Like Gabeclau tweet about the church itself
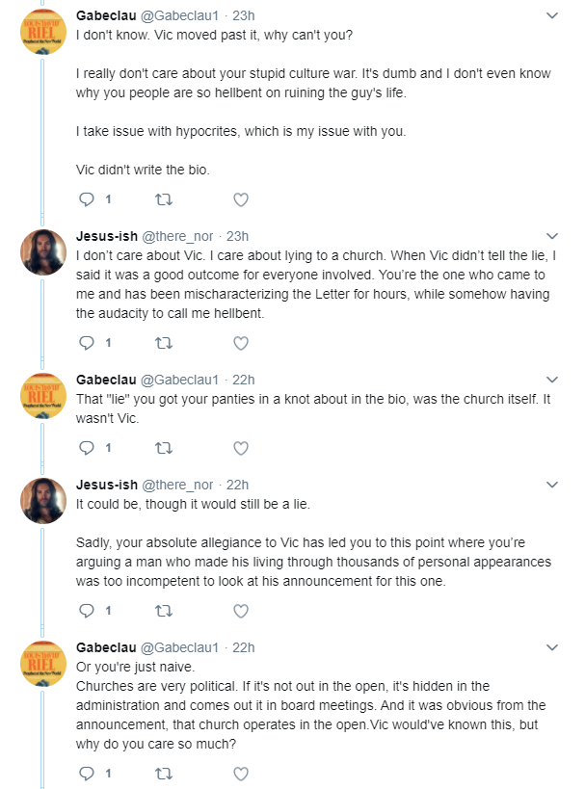 click(x=241, y=448)
